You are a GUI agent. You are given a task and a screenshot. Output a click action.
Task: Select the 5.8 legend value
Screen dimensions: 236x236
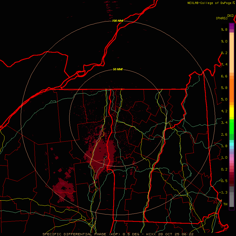(224, 88)
